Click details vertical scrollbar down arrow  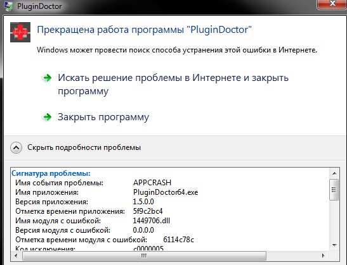[x=334, y=245]
